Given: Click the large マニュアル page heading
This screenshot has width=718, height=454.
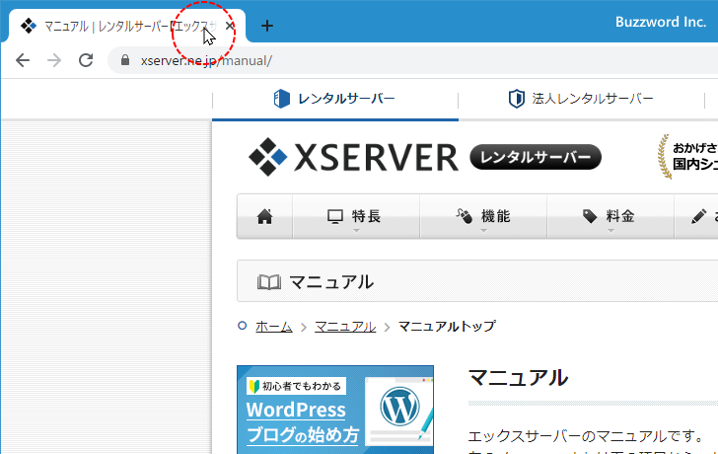Looking at the screenshot, I should [x=519, y=378].
